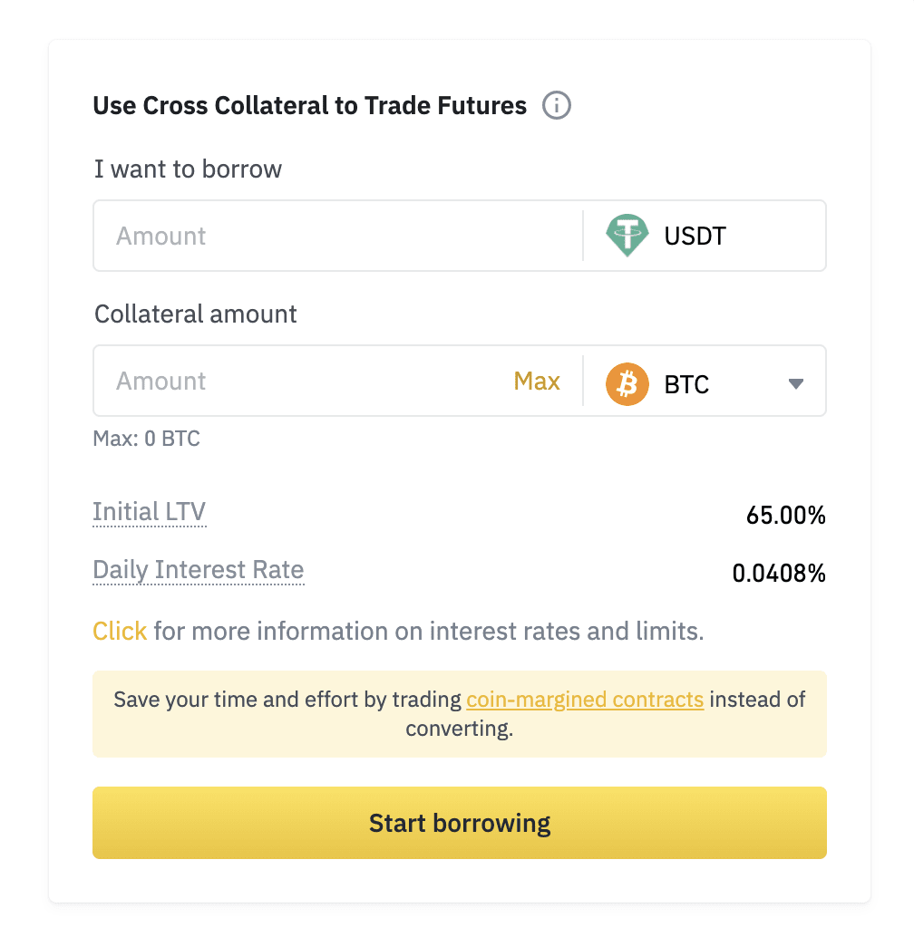Click the Daily Interest Rate underlined label
914x937 pixels.
(199, 570)
